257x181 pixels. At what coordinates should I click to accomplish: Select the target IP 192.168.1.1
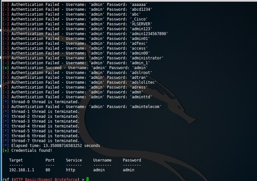(x=22, y=170)
